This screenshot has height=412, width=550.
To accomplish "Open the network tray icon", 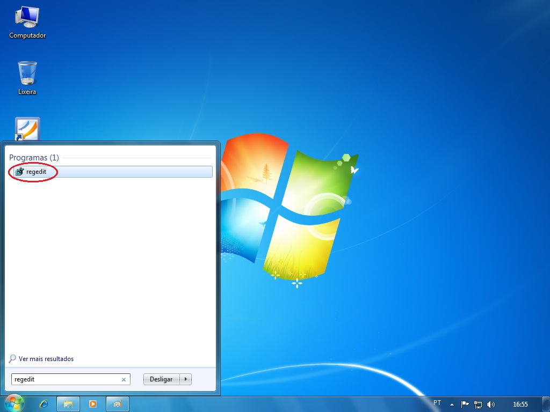I will (477, 404).
